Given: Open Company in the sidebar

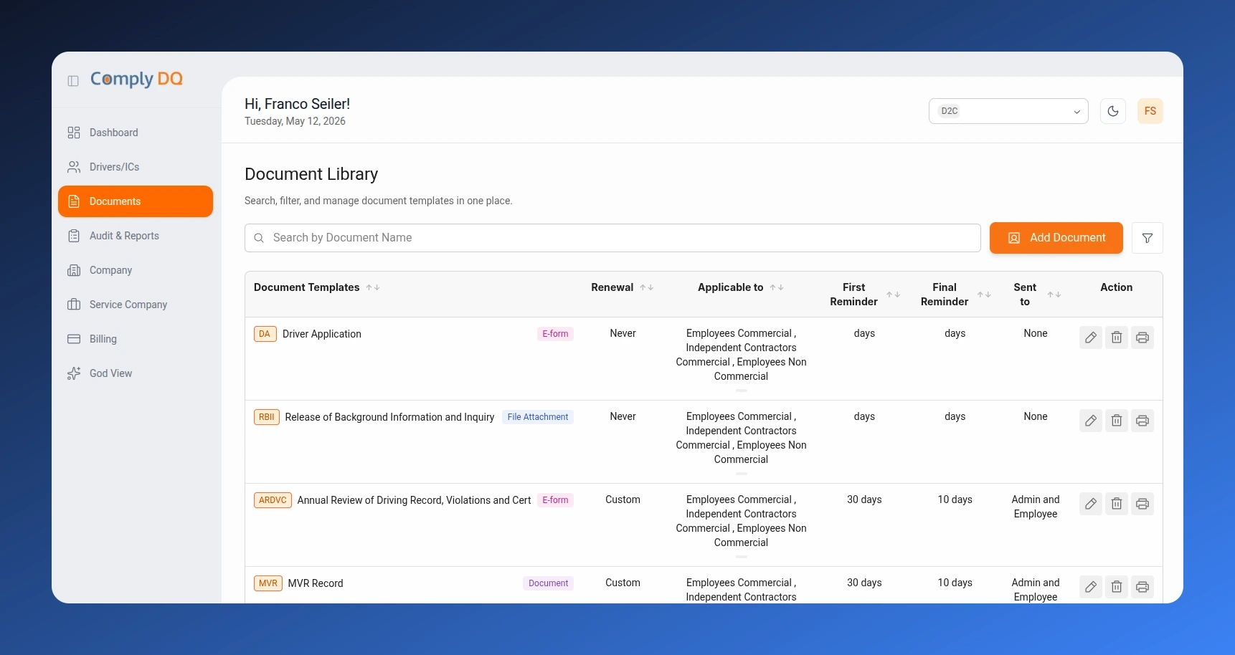Looking at the screenshot, I should 136,270.
